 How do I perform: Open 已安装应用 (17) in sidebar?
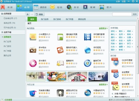coord(10,18)
